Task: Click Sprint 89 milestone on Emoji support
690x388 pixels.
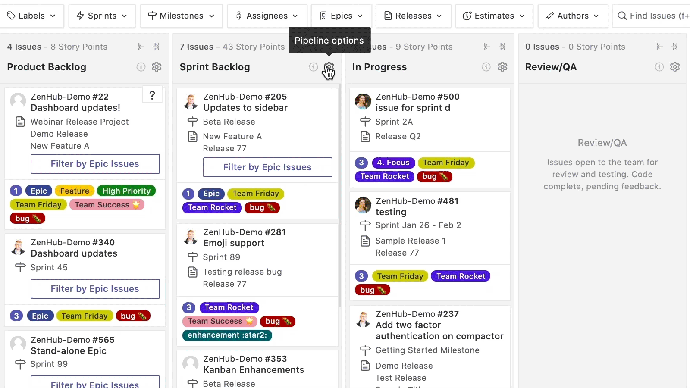Action: tap(221, 257)
